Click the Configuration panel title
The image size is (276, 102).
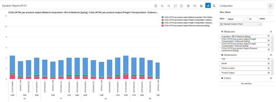226,6
